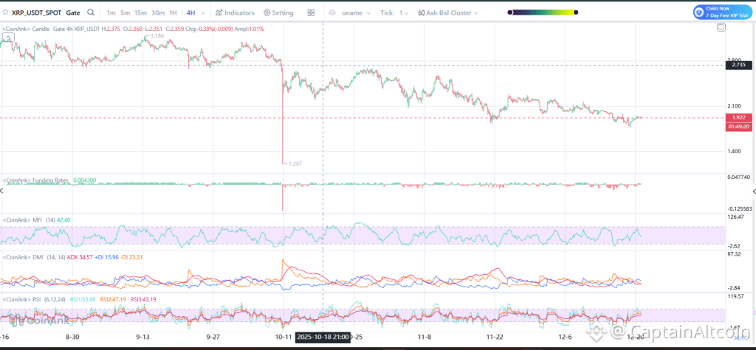Open the Ask-Bid Cluster dropdown
Screen dimensions: 756x350
pos(448,13)
